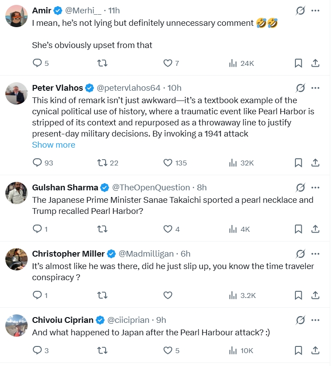
Task: Open more options menu on Peter Vlahos's tweet
Action: (x=316, y=88)
